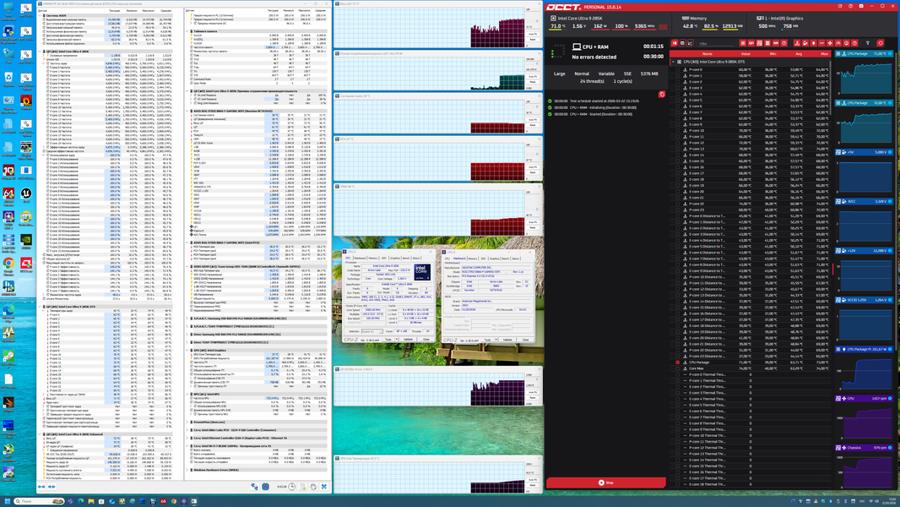Collapse ASUS ROG STRIX Nuvoton section in HWiNFO

(x=187, y=111)
